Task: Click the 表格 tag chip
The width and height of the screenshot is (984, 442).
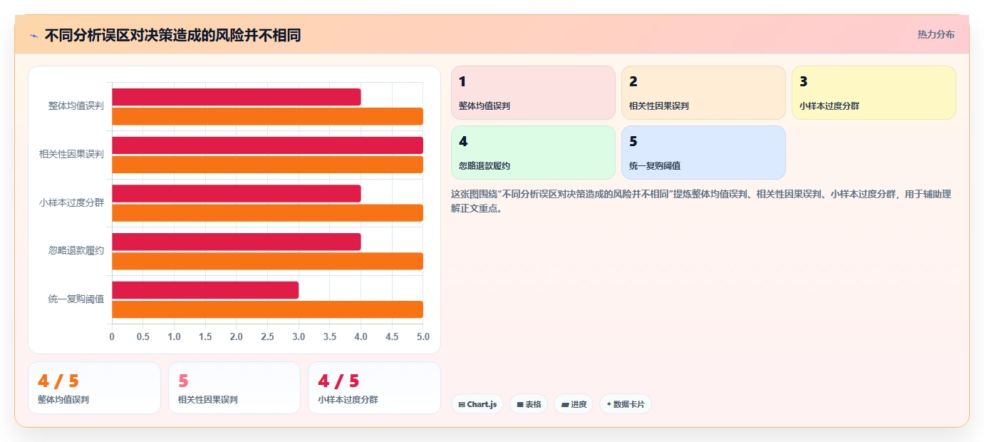Action: pyautogui.click(x=529, y=404)
